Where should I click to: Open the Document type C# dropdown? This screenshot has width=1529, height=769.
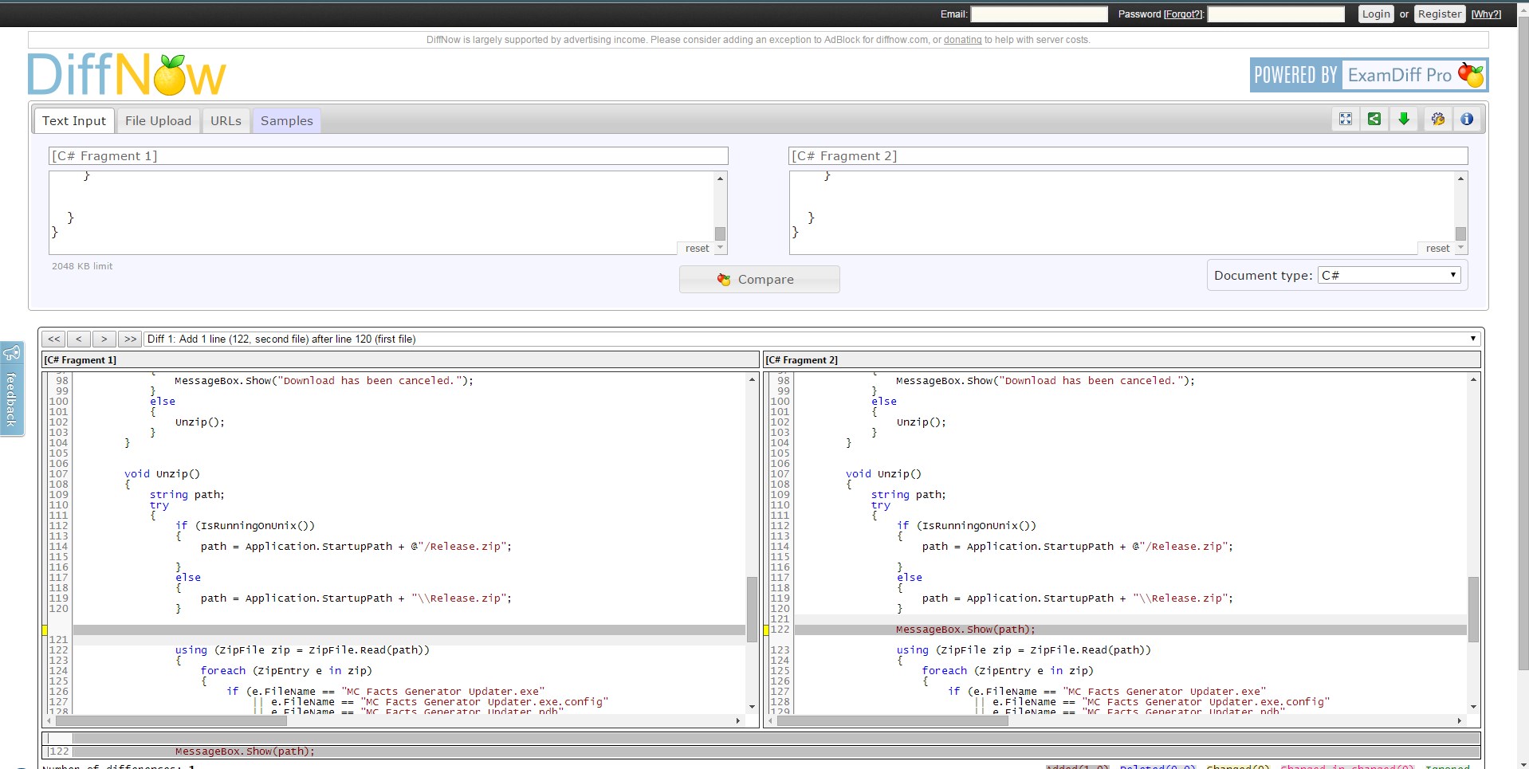[x=1388, y=275]
